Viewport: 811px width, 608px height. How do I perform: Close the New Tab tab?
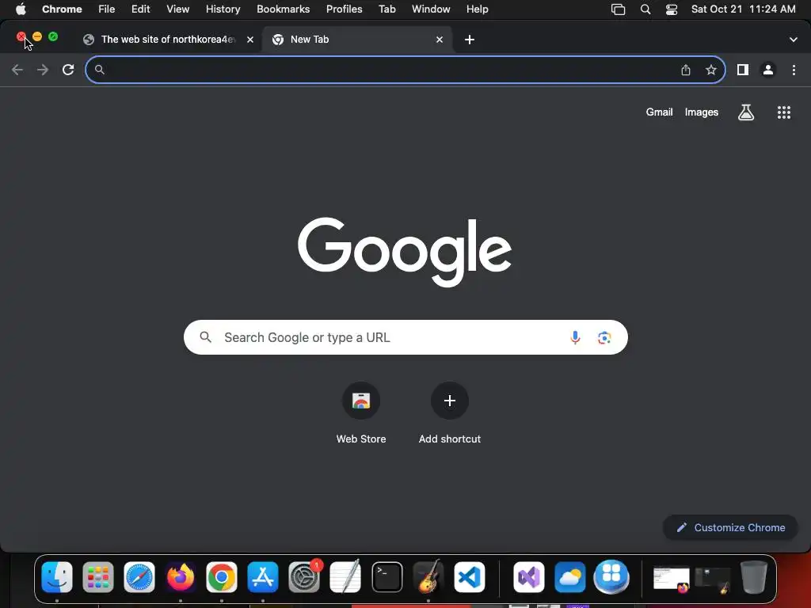[440, 40]
